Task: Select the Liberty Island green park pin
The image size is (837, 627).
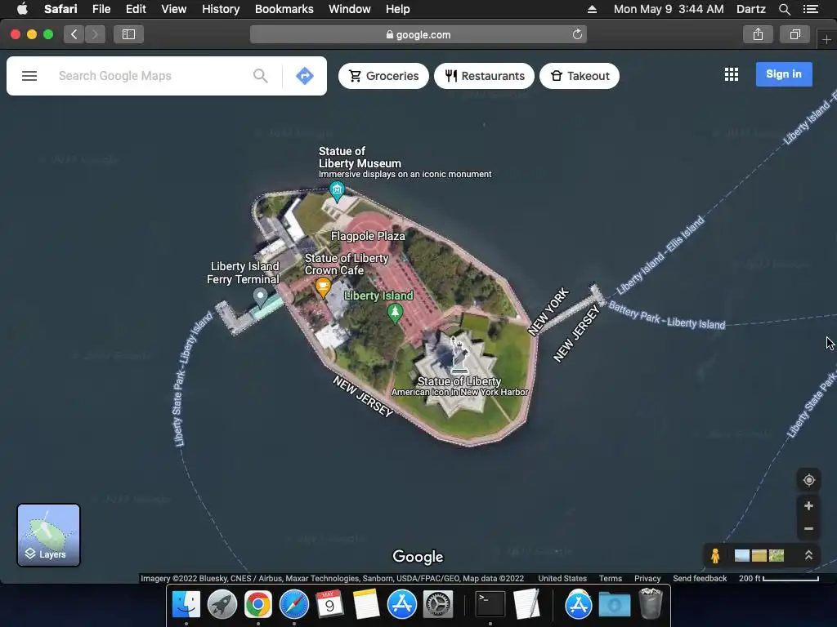Action: [395, 313]
